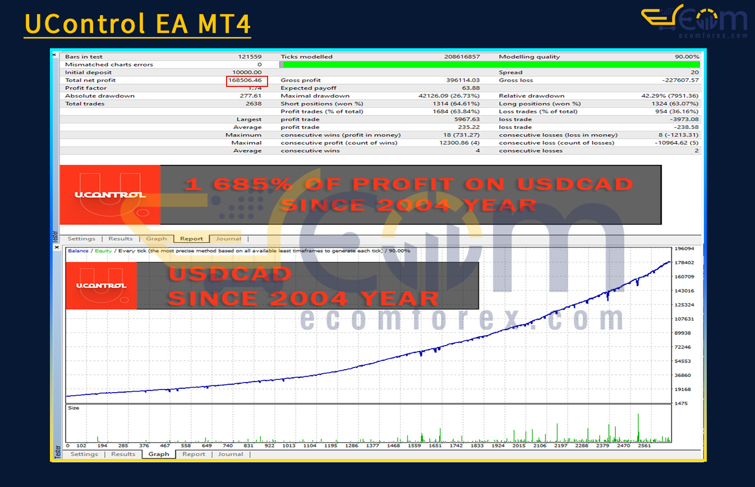Image resolution: width=755 pixels, height=487 pixels.
Task: Select the Gross loss value -227607.57
Action: coord(680,80)
